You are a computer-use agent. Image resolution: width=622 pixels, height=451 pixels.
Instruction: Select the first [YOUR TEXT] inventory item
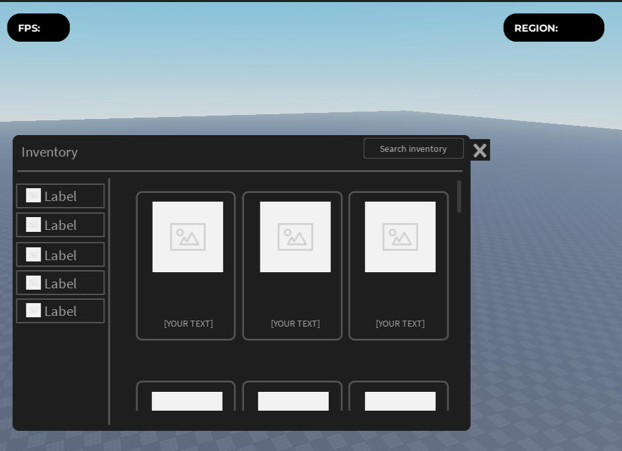pyautogui.click(x=186, y=265)
